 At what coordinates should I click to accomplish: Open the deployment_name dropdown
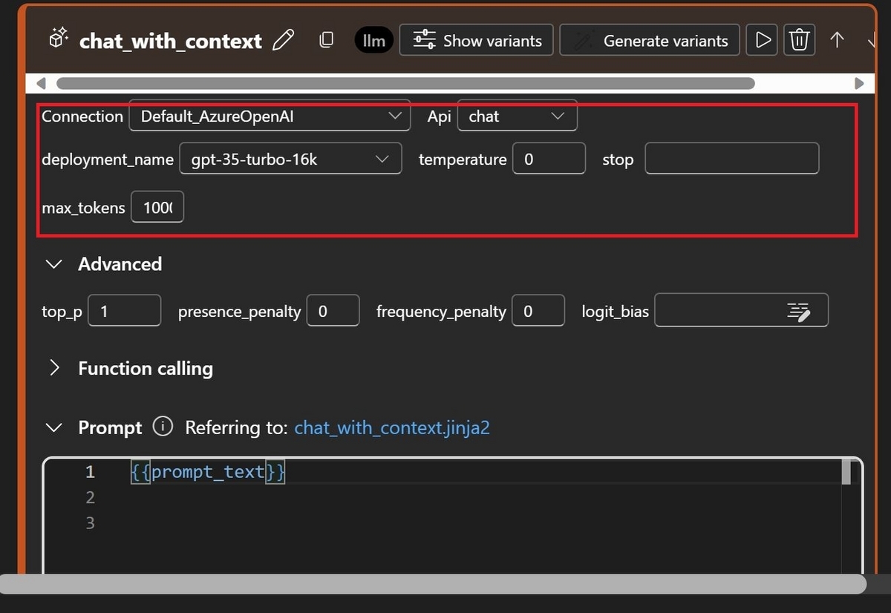pos(290,159)
